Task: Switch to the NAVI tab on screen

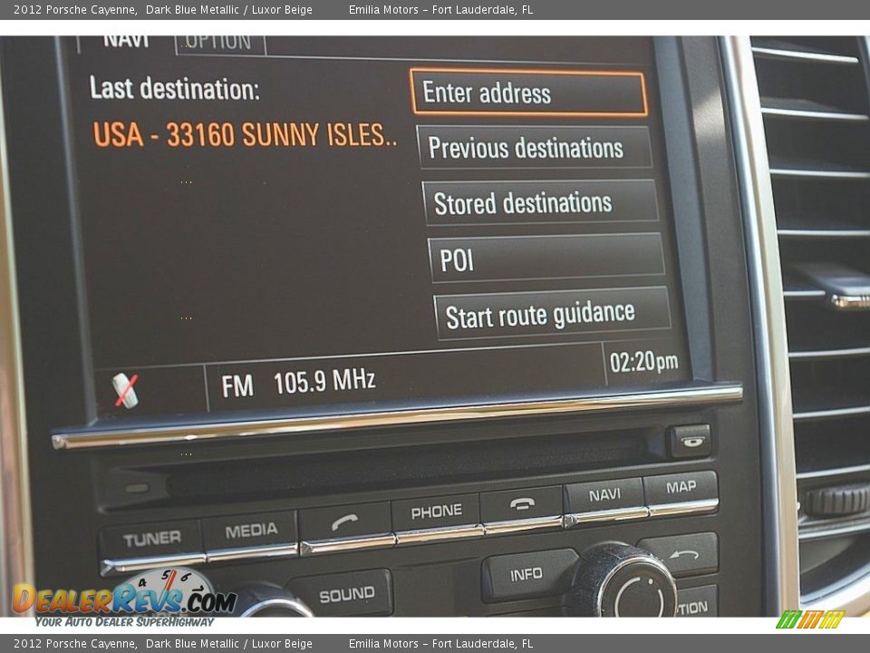Action: [x=126, y=42]
